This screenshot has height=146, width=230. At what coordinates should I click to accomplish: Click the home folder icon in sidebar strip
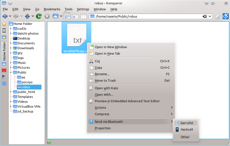(x=4, y=64)
